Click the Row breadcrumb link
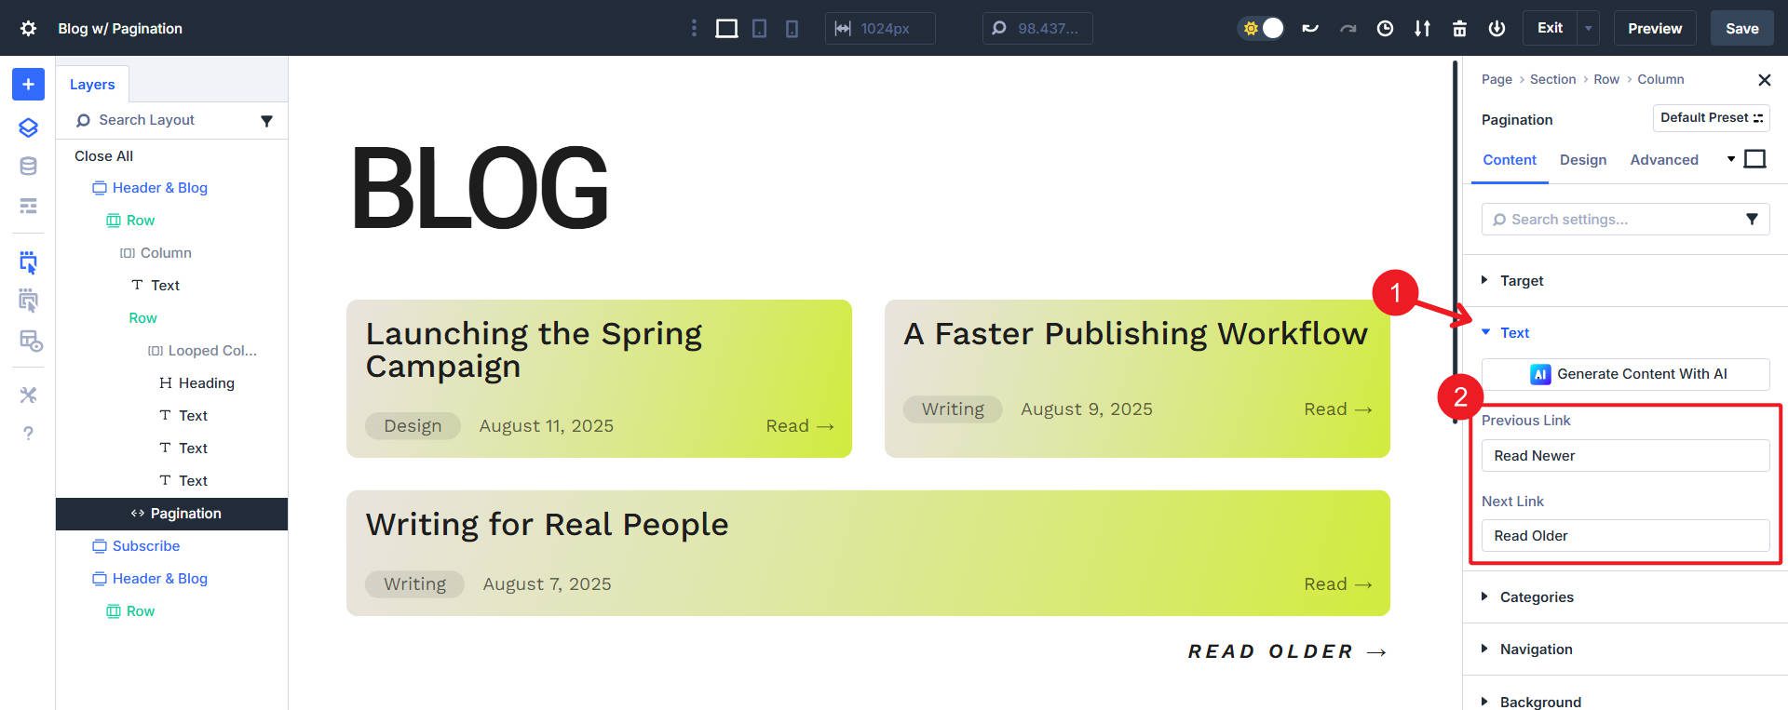 click(x=1606, y=79)
